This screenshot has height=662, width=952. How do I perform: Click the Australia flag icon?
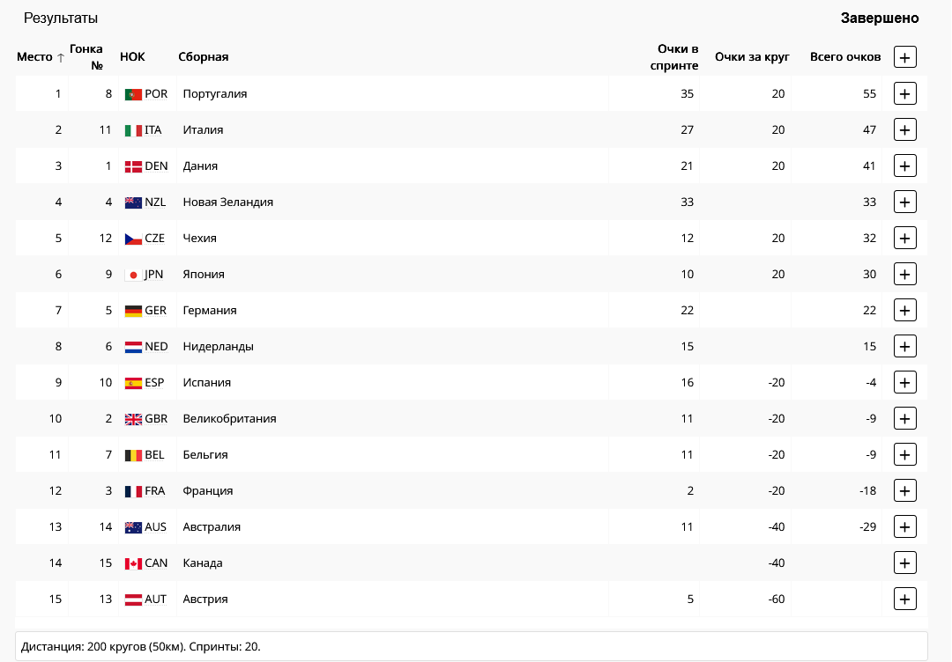click(x=133, y=527)
